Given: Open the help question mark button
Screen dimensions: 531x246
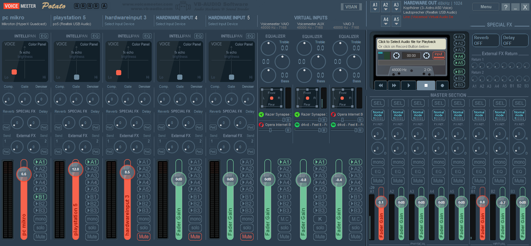Looking at the screenshot, I should pyautogui.click(x=505, y=7).
